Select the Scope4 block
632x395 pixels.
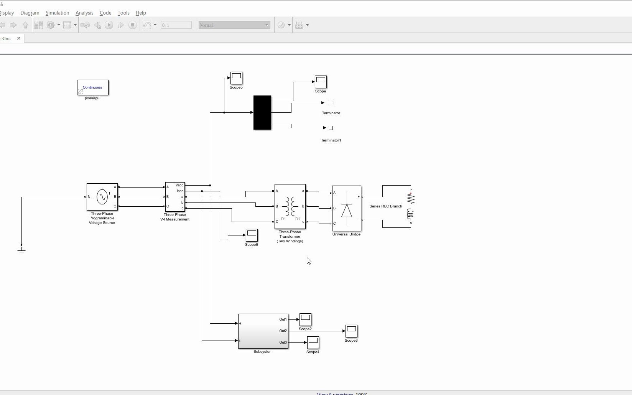click(x=313, y=342)
